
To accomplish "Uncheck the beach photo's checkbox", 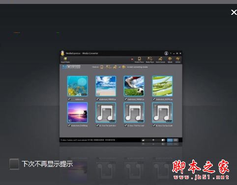I will [97, 99].
